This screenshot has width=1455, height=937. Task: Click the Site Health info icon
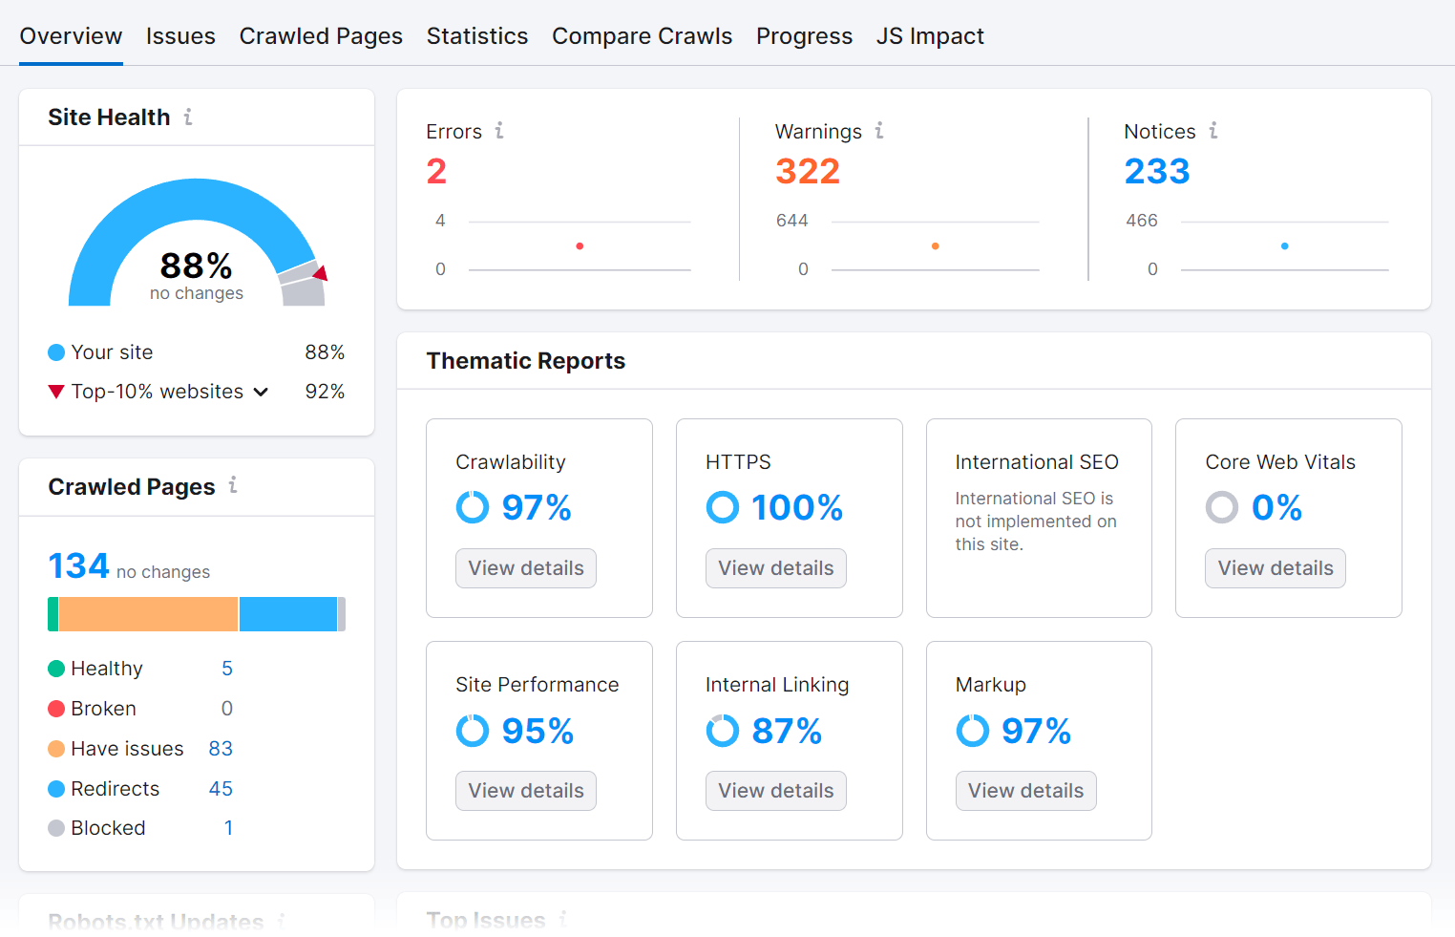(x=188, y=117)
